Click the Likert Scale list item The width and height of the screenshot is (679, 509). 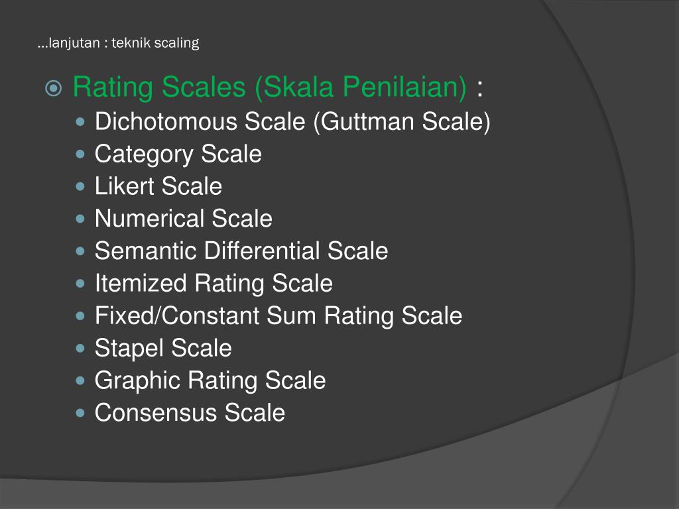point(158,186)
